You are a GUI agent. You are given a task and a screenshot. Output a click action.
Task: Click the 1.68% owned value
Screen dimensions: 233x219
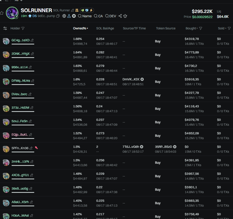pos(77,39)
